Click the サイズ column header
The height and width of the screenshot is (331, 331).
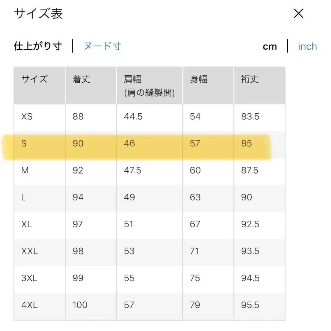(x=35, y=79)
